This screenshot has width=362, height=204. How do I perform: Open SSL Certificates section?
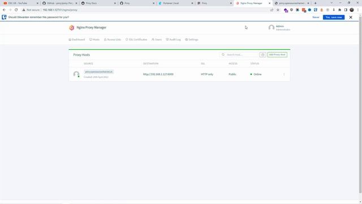point(136,40)
